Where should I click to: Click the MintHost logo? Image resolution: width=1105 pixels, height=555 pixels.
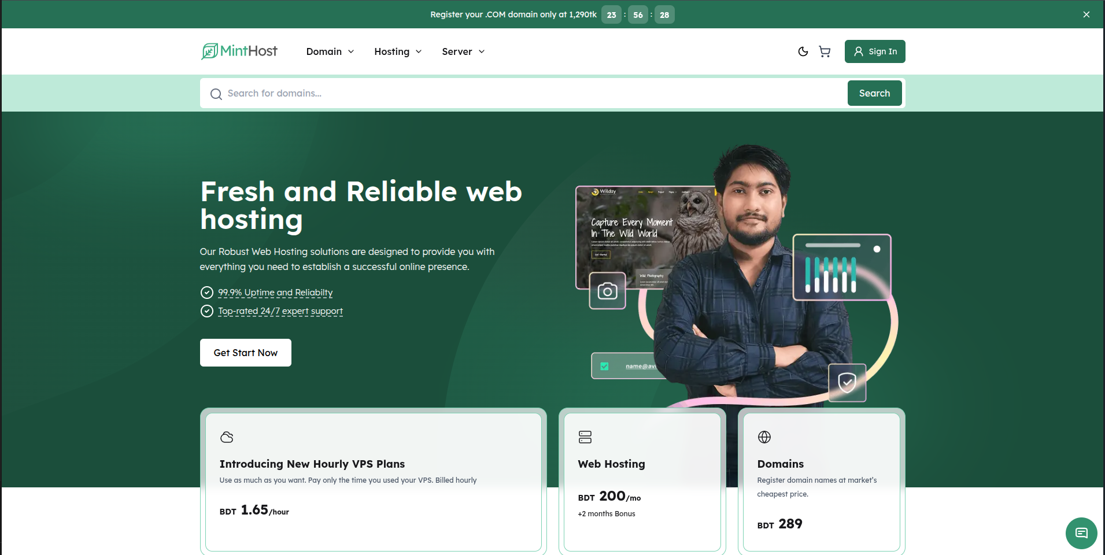[x=239, y=51]
